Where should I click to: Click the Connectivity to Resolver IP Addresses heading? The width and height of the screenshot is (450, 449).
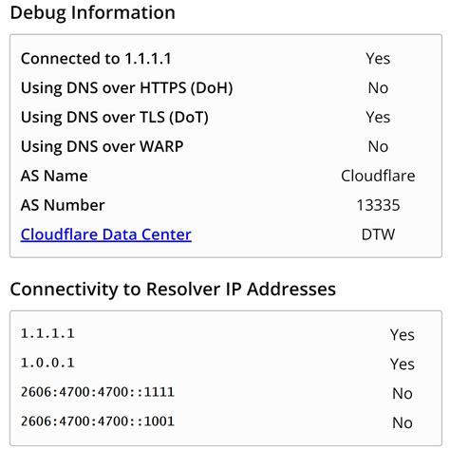pyautogui.click(x=173, y=290)
